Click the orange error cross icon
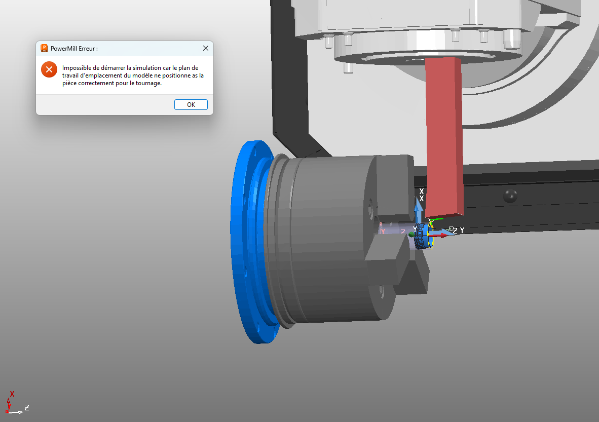This screenshot has height=422, width=599. point(49,69)
